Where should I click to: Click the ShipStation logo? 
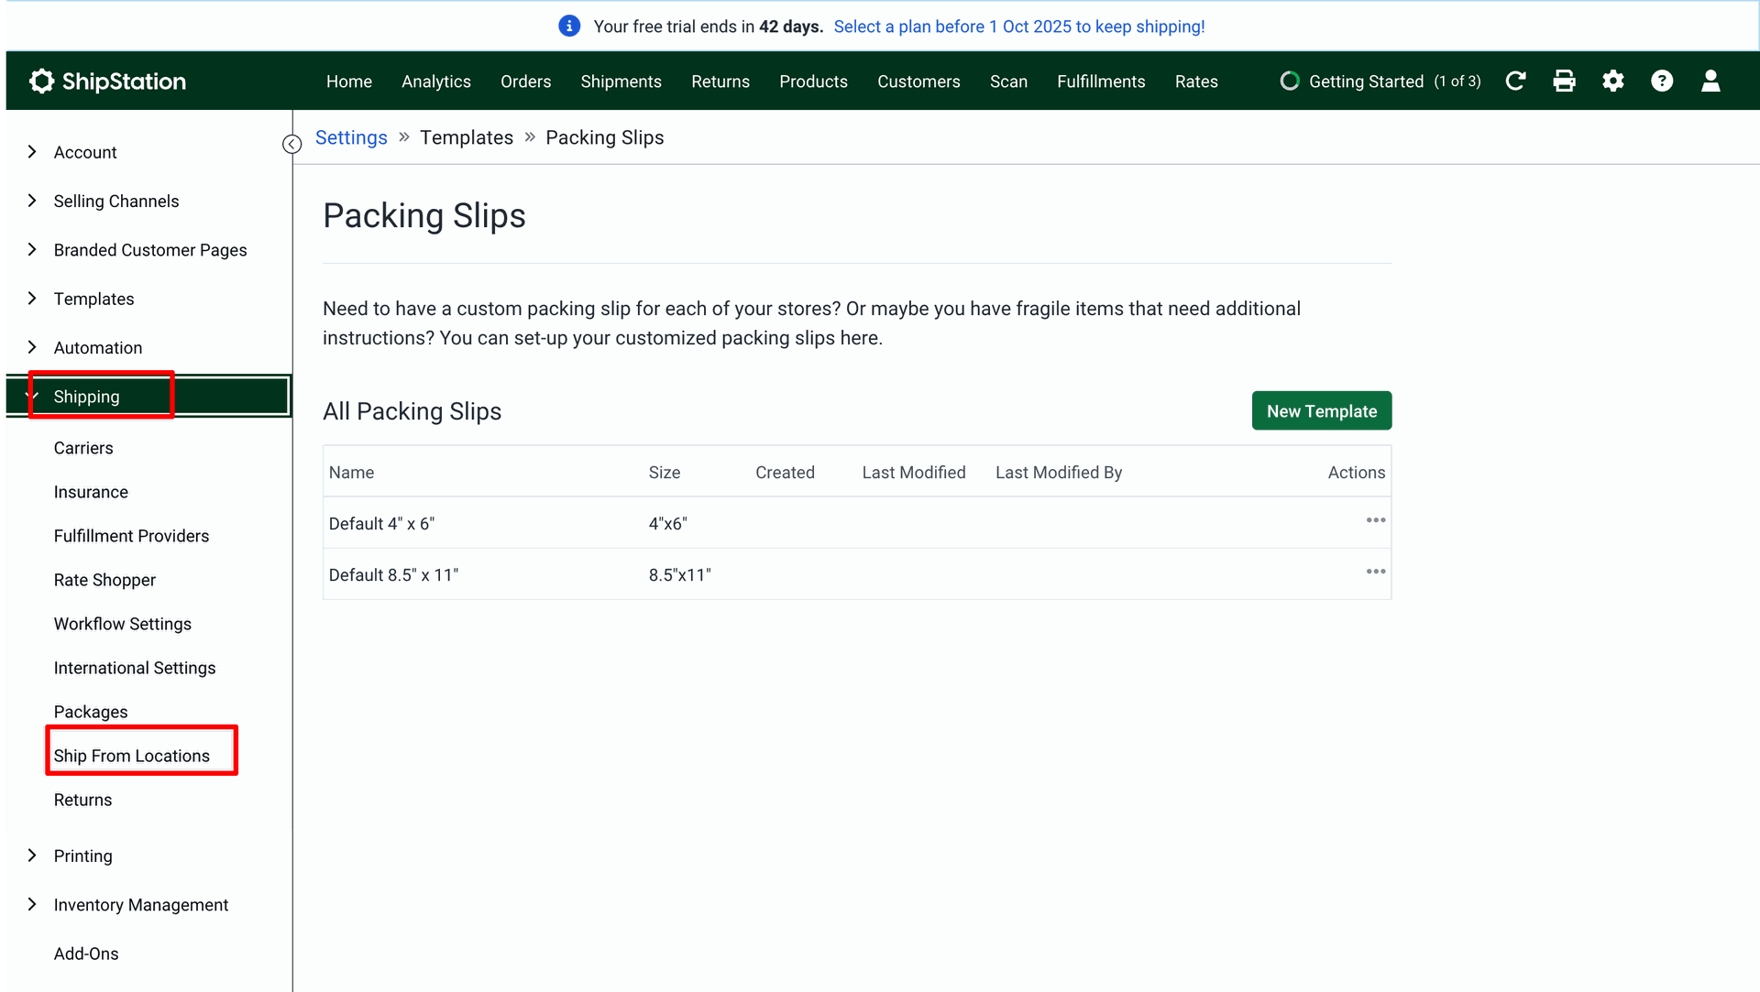[x=107, y=82]
